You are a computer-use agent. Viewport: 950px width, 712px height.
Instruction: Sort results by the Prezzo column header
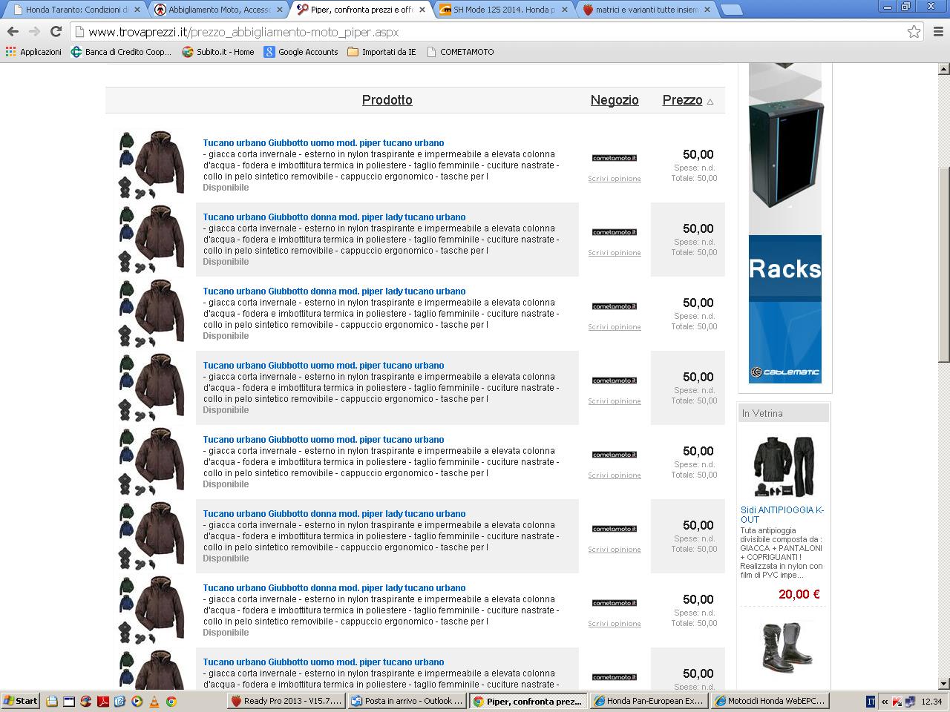click(682, 100)
